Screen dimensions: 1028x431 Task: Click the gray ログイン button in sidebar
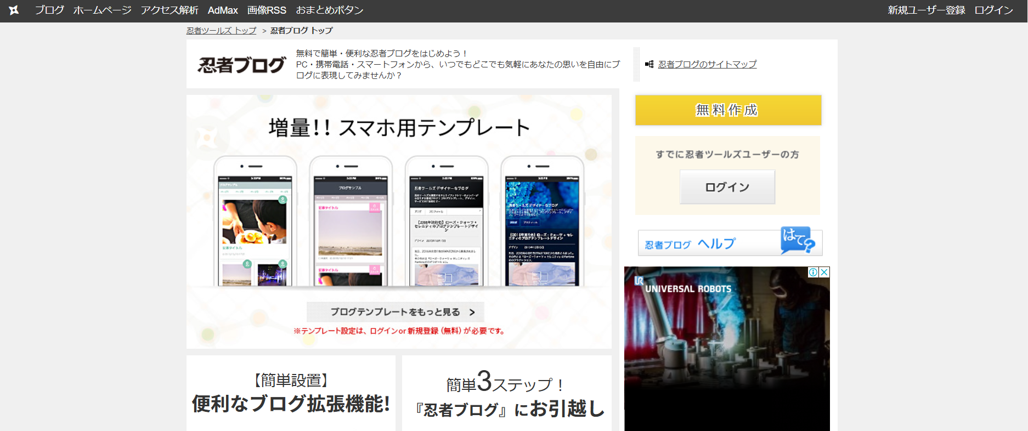click(x=727, y=187)
